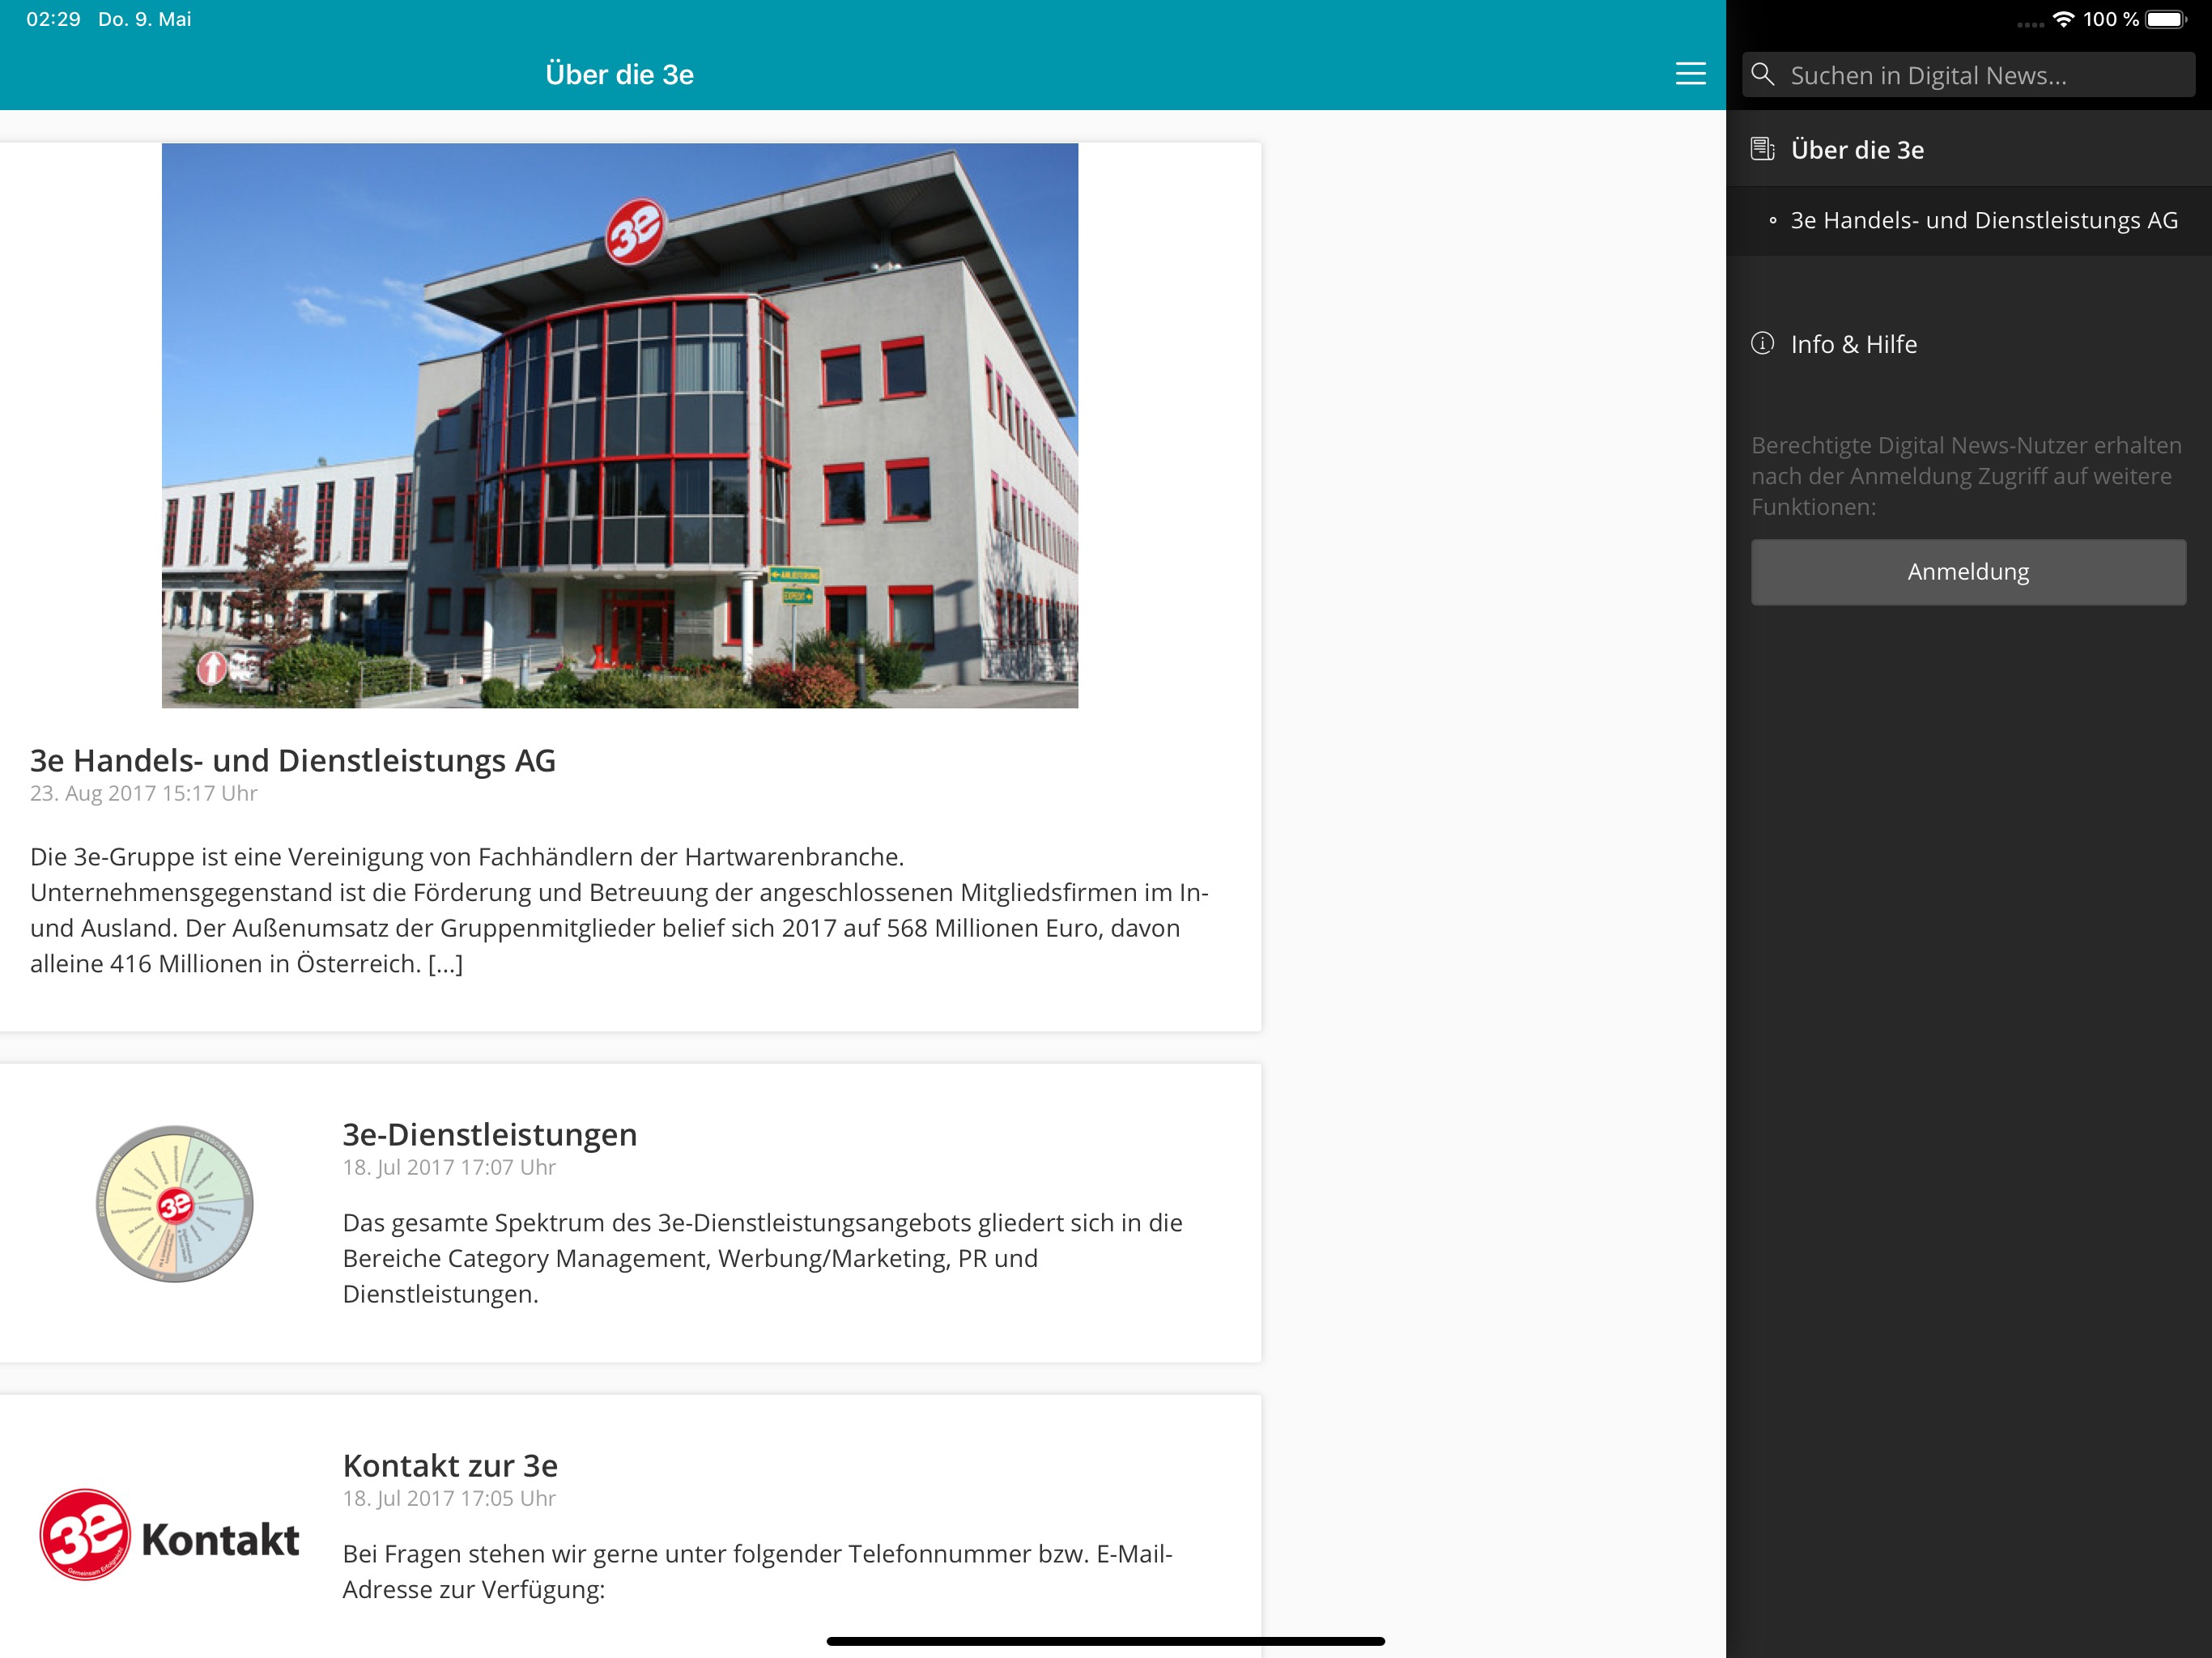The width and height of the screenshot is (2212, 1658).
Task: Tap the home indicator bar
Action: point(1106,1641)
